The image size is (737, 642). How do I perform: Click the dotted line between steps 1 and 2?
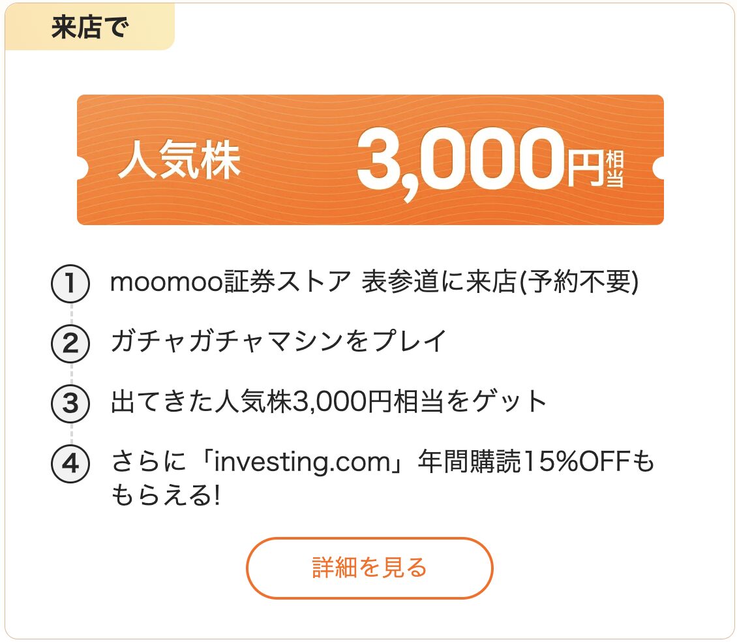click(70, 314)
